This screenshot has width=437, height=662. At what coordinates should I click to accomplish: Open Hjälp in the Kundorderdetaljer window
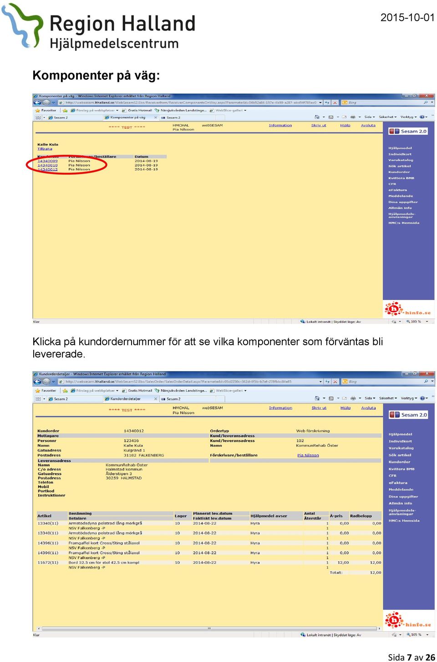[x=346, y=408]
